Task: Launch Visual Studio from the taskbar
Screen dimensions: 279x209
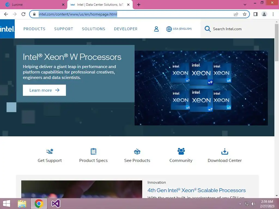Action: [56, 204]
